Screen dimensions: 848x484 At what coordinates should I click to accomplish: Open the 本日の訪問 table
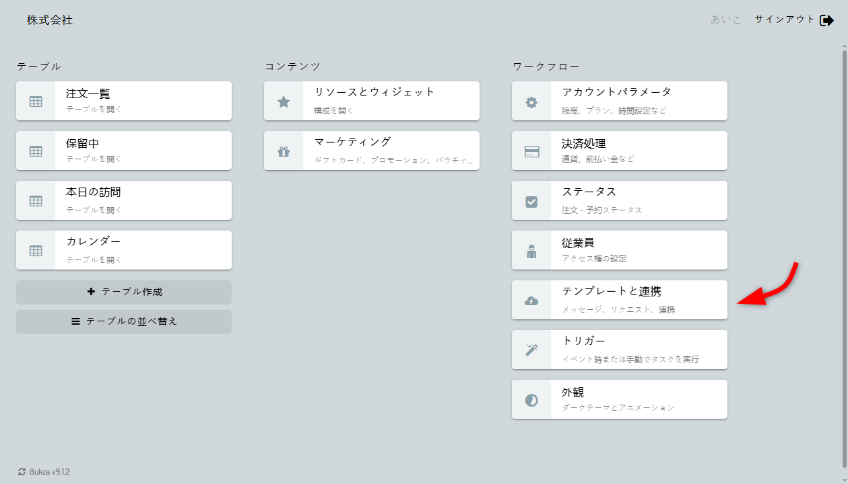tap(143, 200)
